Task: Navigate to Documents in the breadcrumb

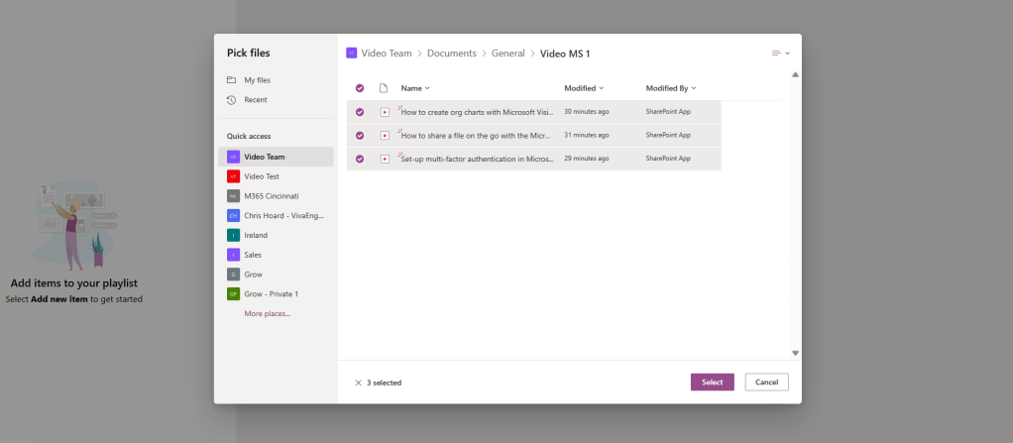Action: [x=451, y=54]
